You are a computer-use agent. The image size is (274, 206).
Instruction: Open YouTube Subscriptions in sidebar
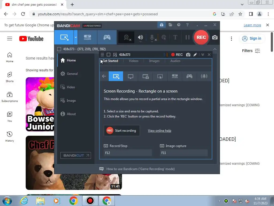tap(10, 97)
